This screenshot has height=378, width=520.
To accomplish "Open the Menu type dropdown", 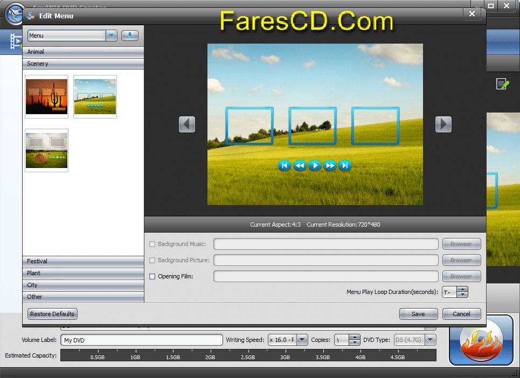I will click(112, 36).
